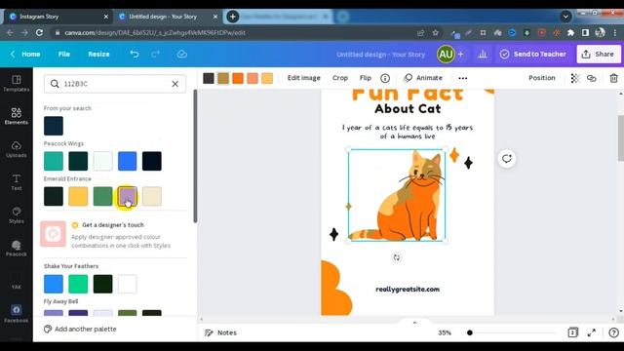Go to Home

pyautogui.click(x=31, y=55)
